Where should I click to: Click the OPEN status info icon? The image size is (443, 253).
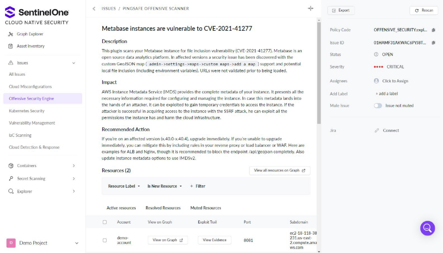point(376,54)
